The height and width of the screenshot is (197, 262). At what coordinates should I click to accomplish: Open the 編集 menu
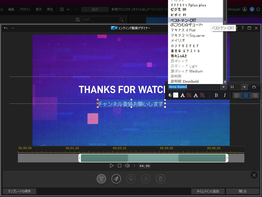[11, 9]
